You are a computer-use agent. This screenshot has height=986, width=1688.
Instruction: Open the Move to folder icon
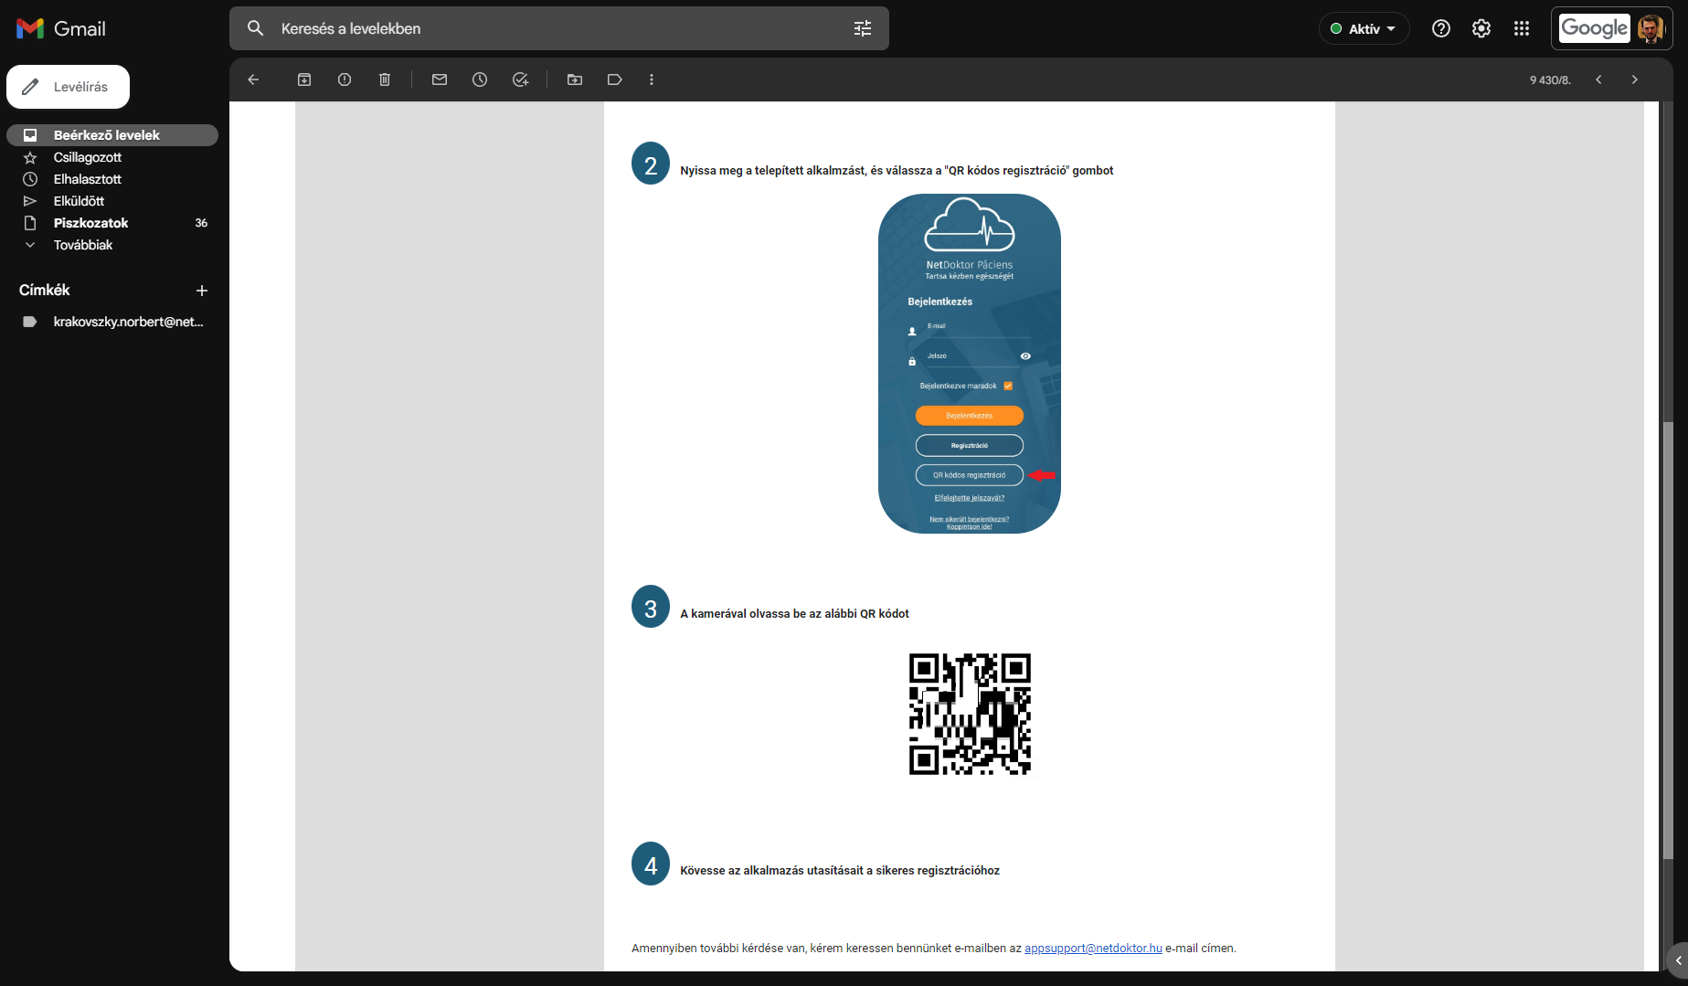click(575, 80)
